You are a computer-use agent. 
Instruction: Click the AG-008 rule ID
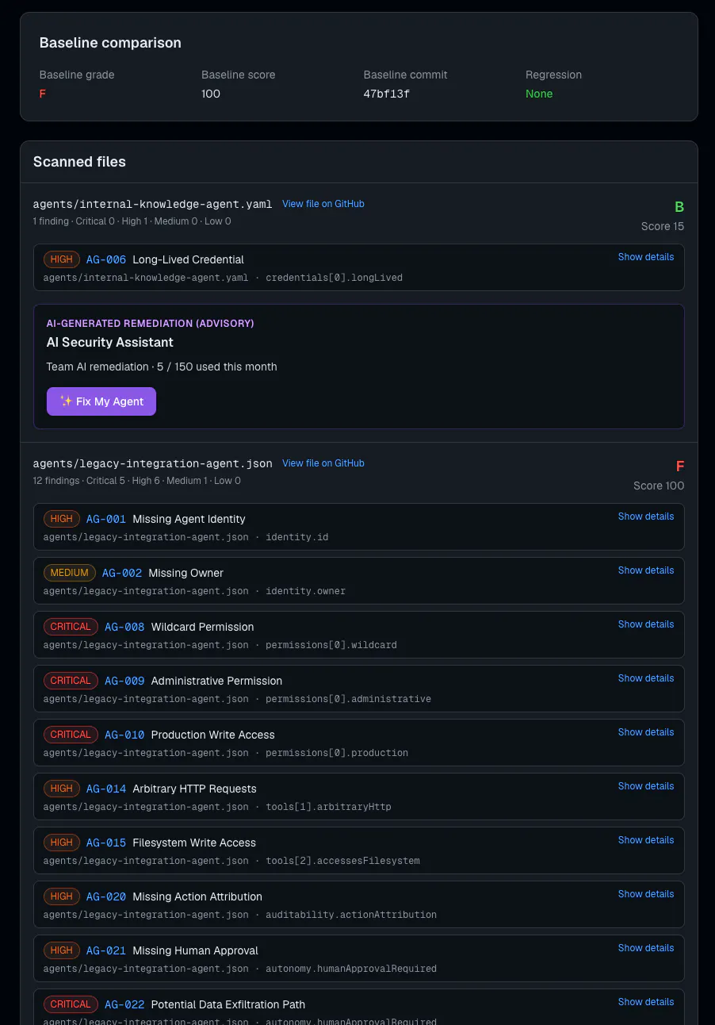[124, 627]
